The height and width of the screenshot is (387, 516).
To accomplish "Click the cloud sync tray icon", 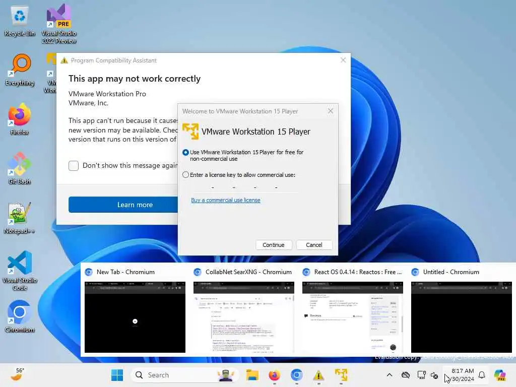I will coord(406,375).
